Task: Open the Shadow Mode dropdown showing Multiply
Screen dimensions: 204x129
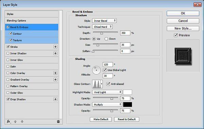Action: [x=107, y=105]
